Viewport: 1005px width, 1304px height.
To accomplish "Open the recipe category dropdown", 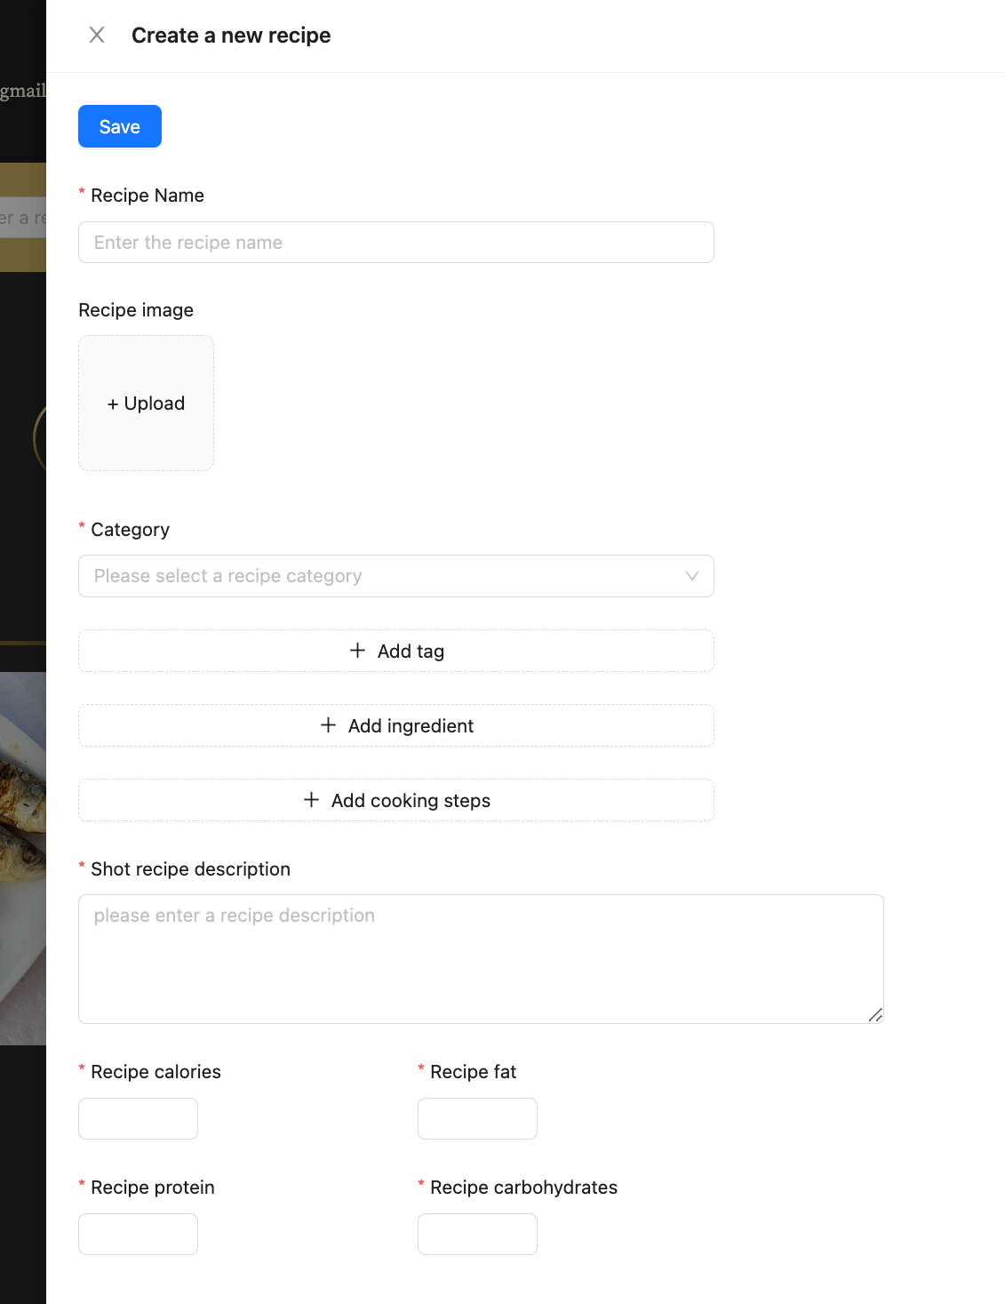I will pyautogui.click(x=396, y=576).
